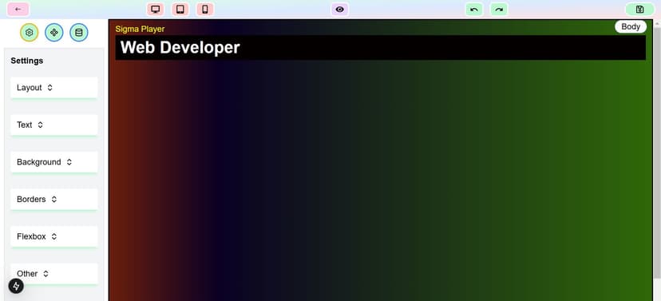Switch to desktop device preview

pyautogui.click(x=156, y=10)
